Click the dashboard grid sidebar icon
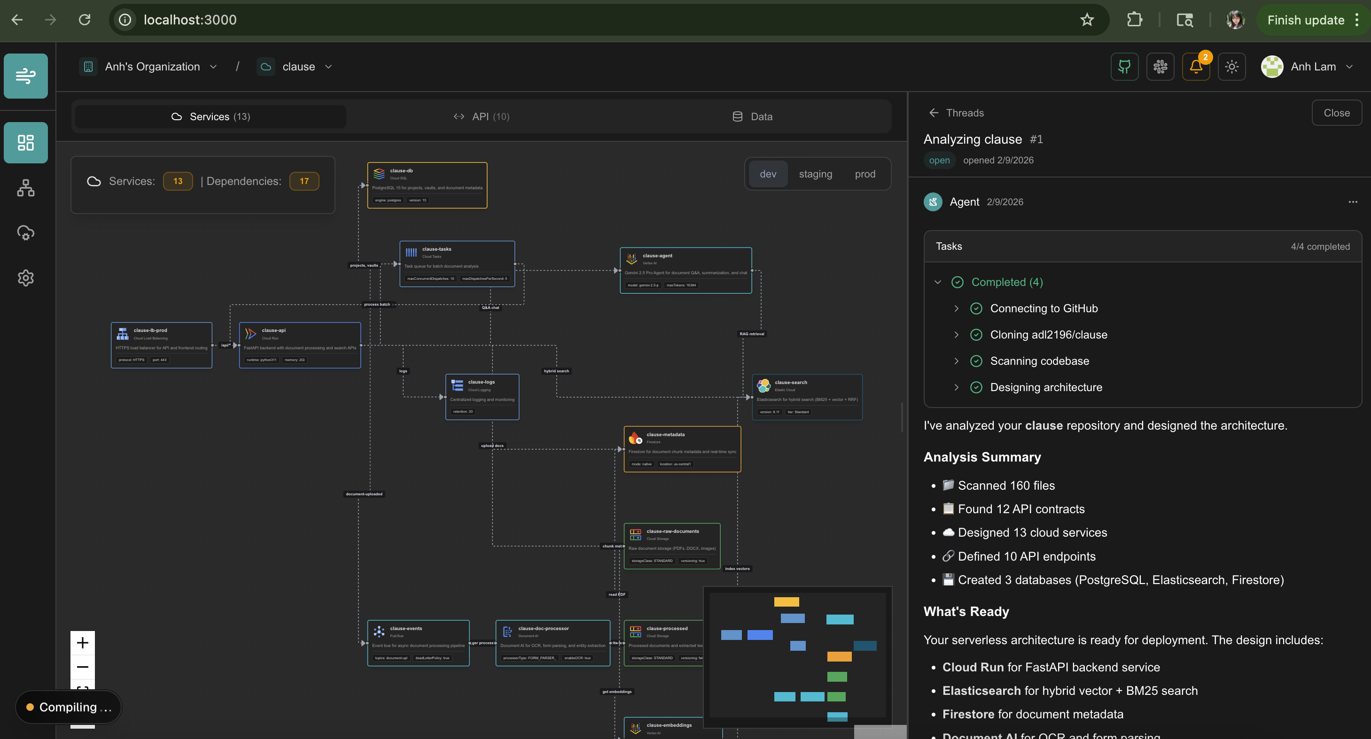 [25, 142]
